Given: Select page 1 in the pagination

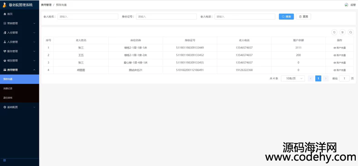Looking at the screenshot, I should [318, 78].
